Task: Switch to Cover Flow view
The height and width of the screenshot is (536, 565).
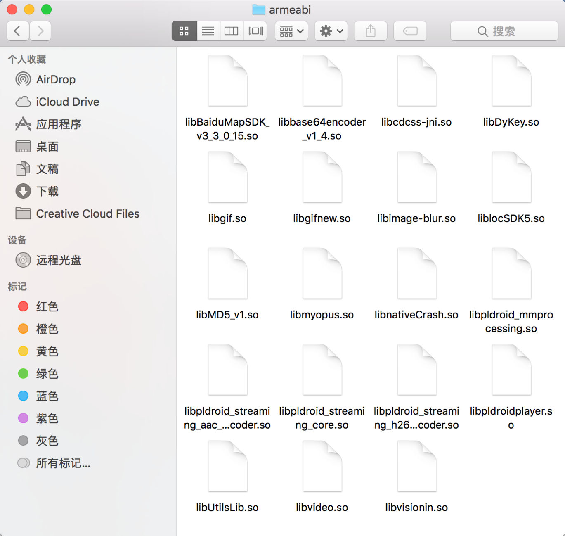Action: (255, 31)
